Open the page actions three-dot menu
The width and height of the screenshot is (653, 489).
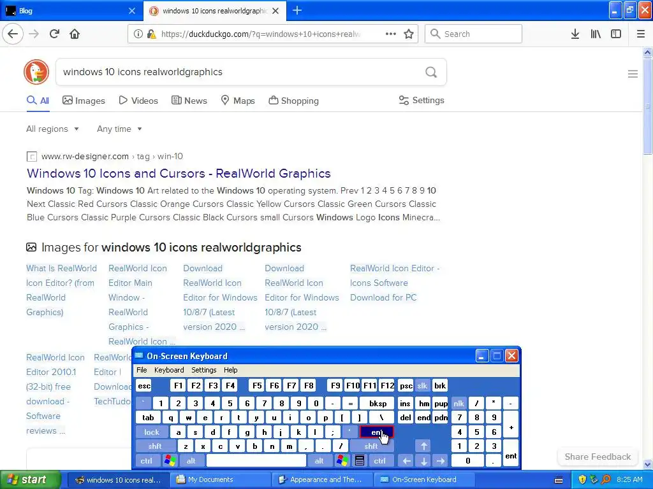tap(391, 34)
